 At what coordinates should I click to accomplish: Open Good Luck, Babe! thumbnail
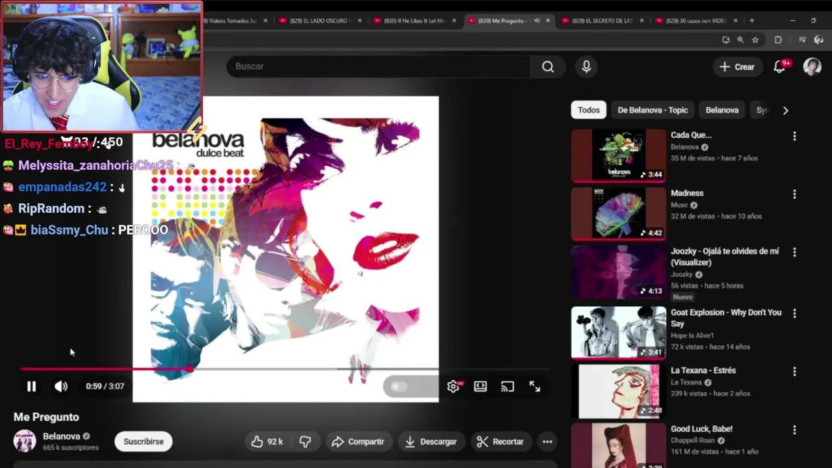[x=619, y=445]
